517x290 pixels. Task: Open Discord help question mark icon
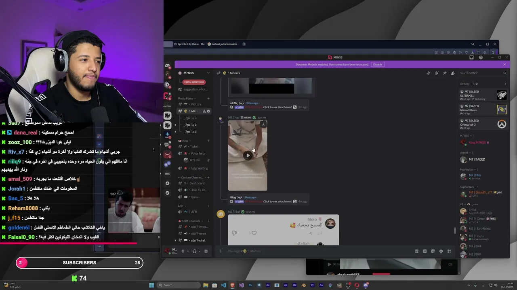tap(481, 58)
